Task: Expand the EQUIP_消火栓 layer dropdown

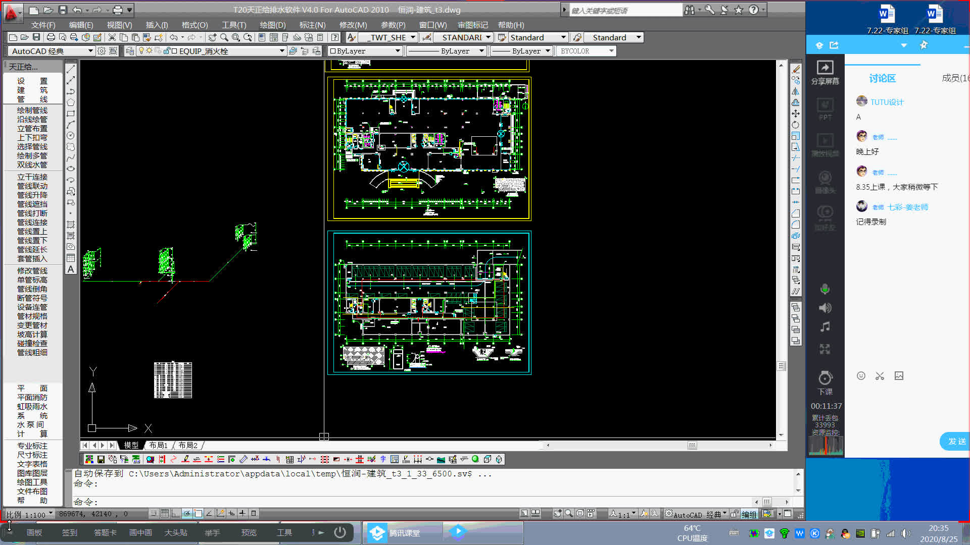Action: point(282,51)
